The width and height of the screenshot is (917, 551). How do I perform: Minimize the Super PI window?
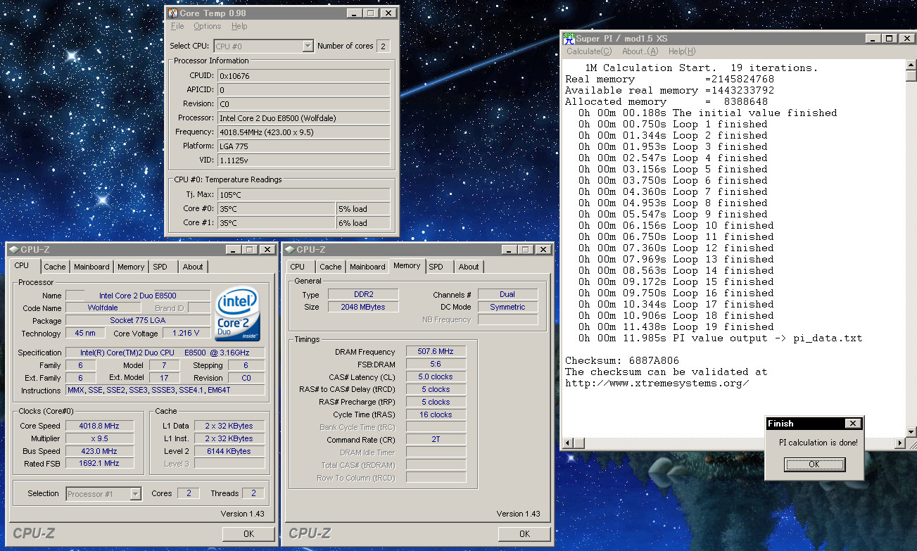pyautogui.click(x=873, y=39)
